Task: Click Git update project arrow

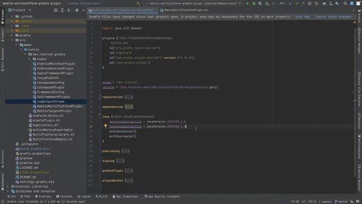Action: point(290,3)
